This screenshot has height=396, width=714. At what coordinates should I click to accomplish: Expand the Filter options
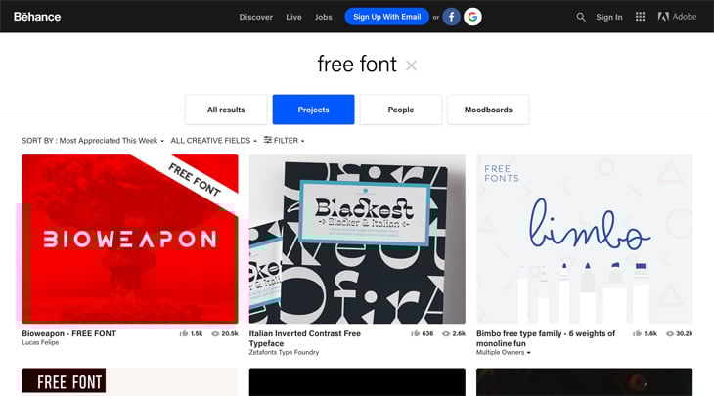(x=285, y=140)
